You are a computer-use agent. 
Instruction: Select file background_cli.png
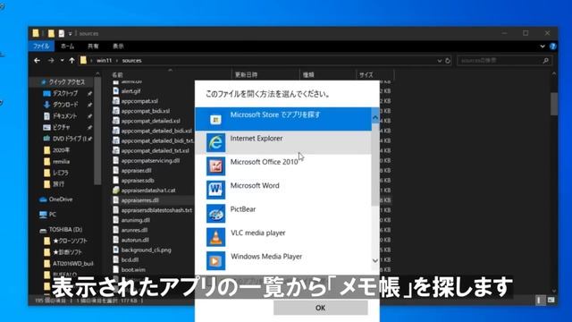click(x=146, y=250)
